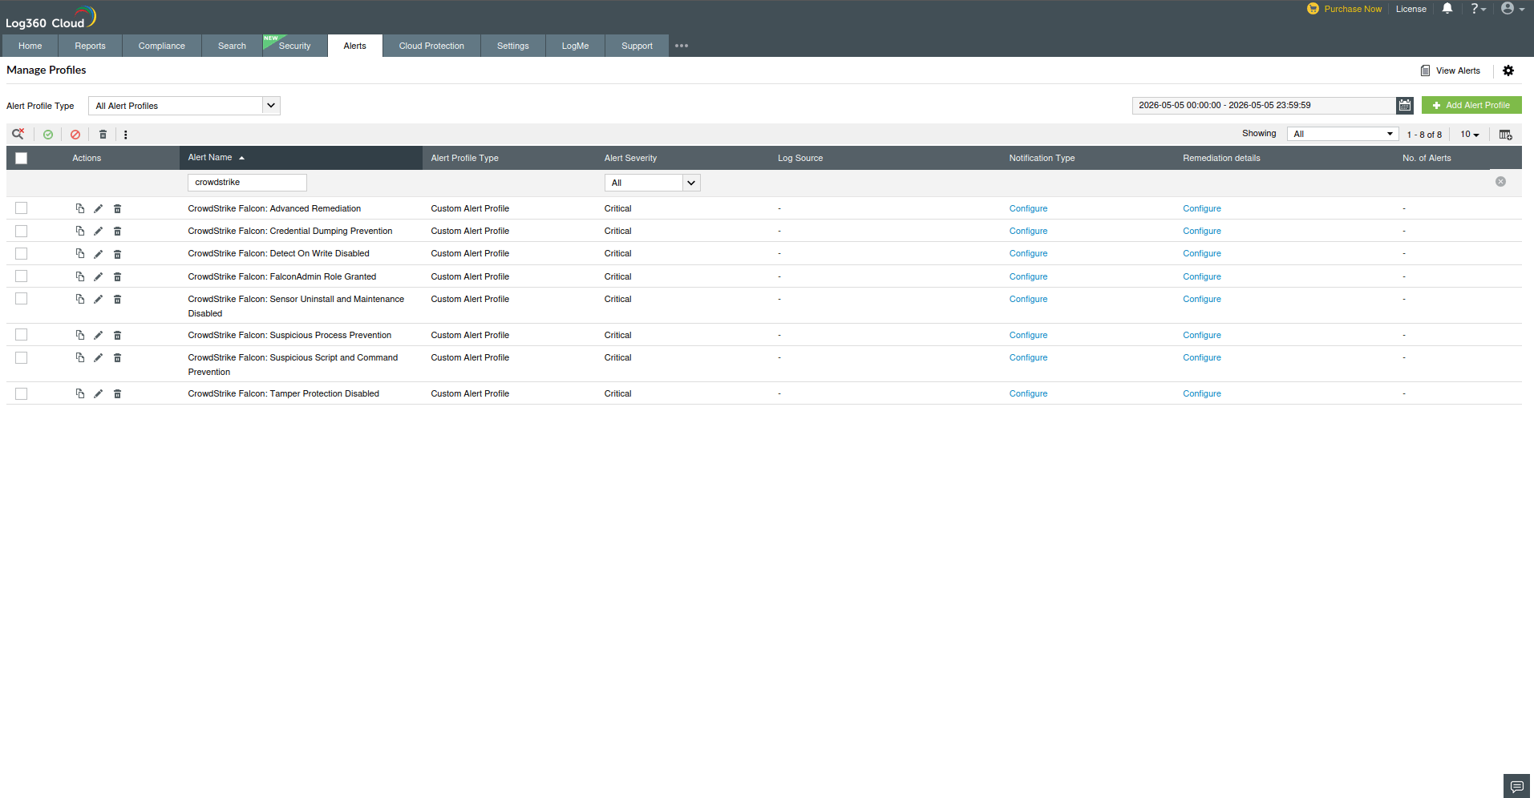The height and width of the screenshot is (798, 1534).
Task: Tick Suspicious Process Prevention checkbox
Action: (x=22, y=334)
